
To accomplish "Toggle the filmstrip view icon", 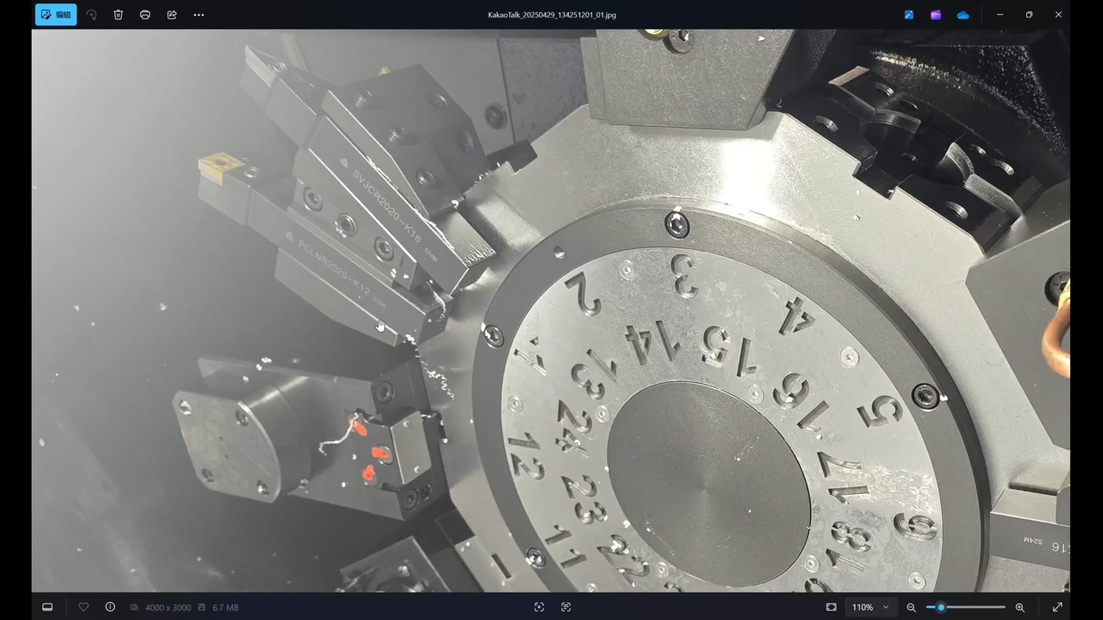I will [47, 607].
